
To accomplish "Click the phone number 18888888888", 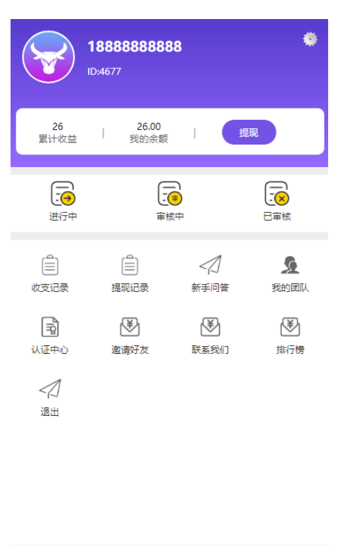I will [x=134, y=47].
